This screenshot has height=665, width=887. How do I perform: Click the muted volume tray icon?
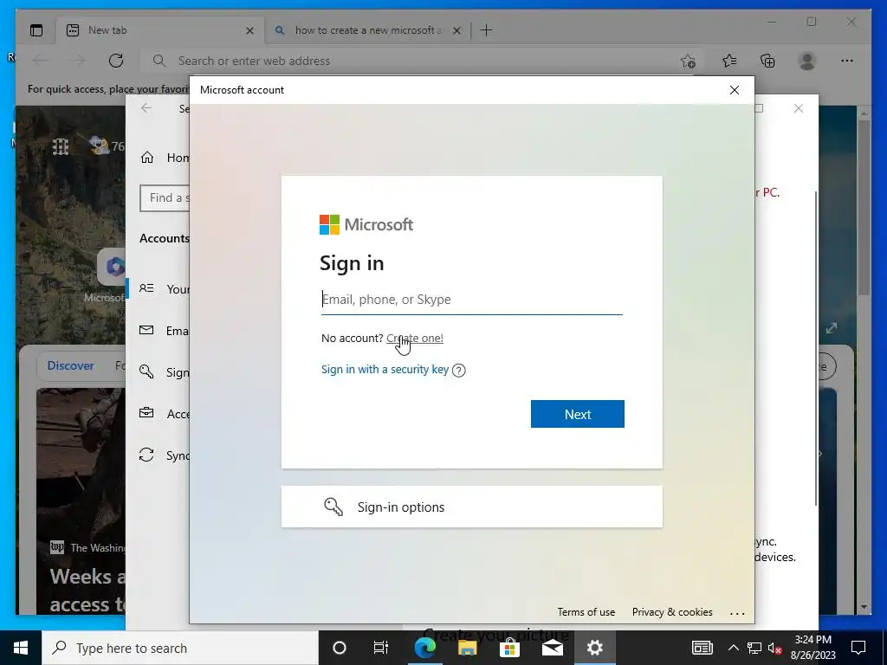(775, 648)
